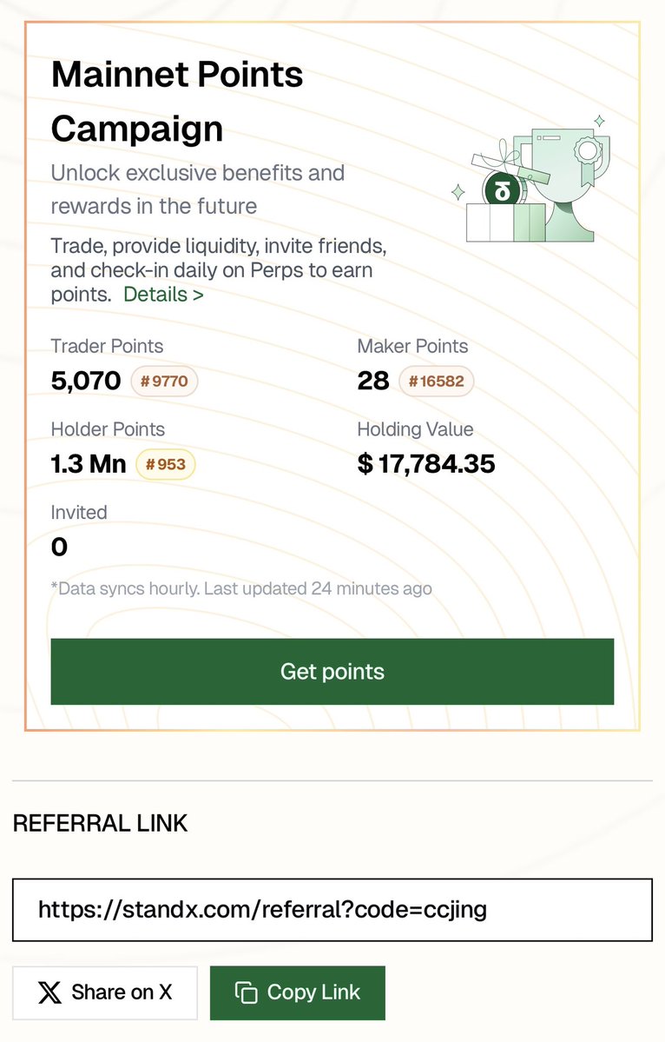665x1042 pixels.
Task: Click the Maker Points value 28
Action: pos(373,382)
